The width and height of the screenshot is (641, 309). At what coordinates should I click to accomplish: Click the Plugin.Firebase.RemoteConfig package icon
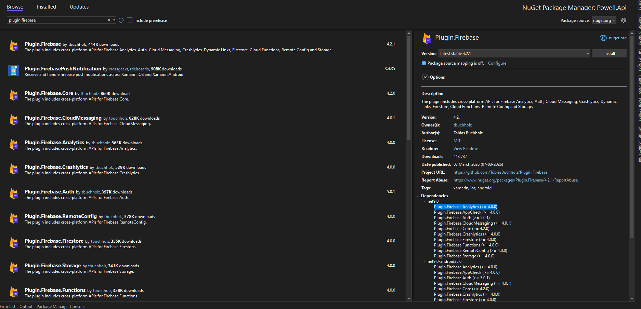14,218
